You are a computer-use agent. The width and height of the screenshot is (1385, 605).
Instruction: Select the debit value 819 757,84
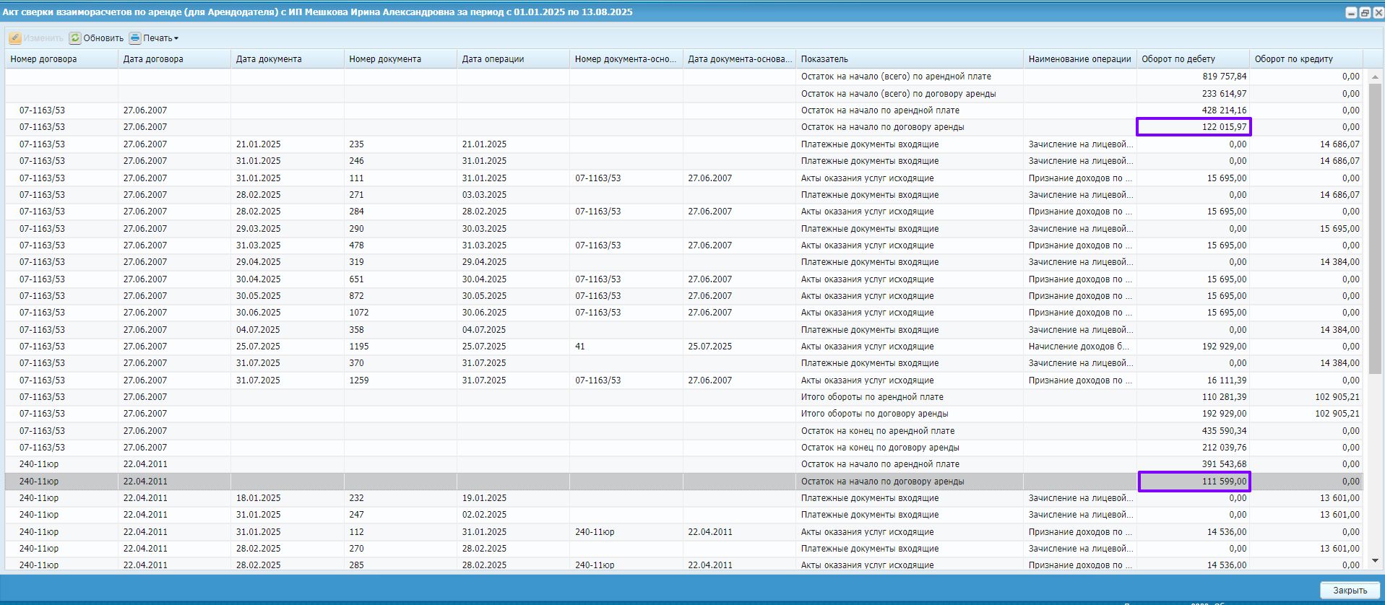[1225, 77]
